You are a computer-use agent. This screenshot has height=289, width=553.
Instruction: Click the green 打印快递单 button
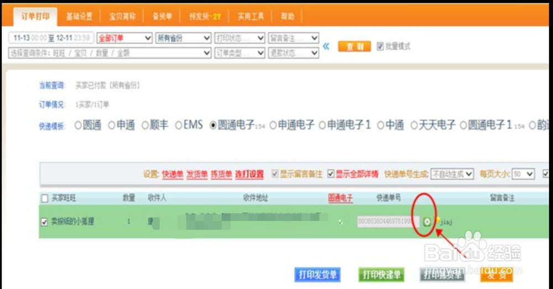point(381,275)
